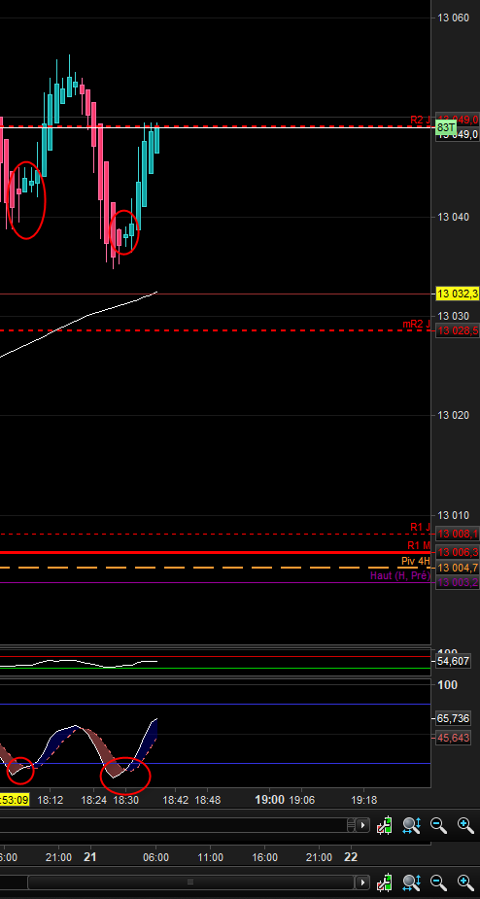Viewport: 480px width, 899px height.
Task: Click the bottom scrollbar thumb with grip lines
Action: pos(191,882)
